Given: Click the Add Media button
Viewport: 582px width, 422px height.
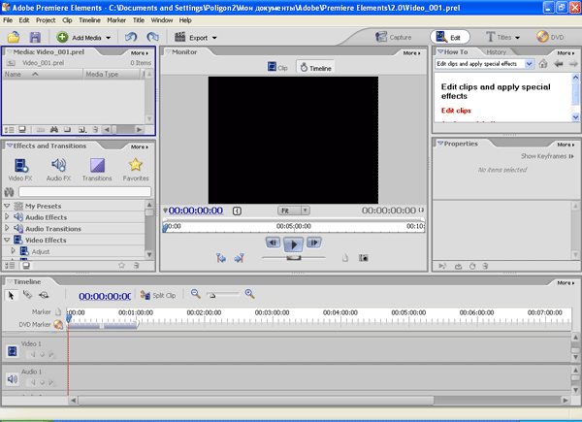Looking at the screenshot, I should (x=83, y=37).
